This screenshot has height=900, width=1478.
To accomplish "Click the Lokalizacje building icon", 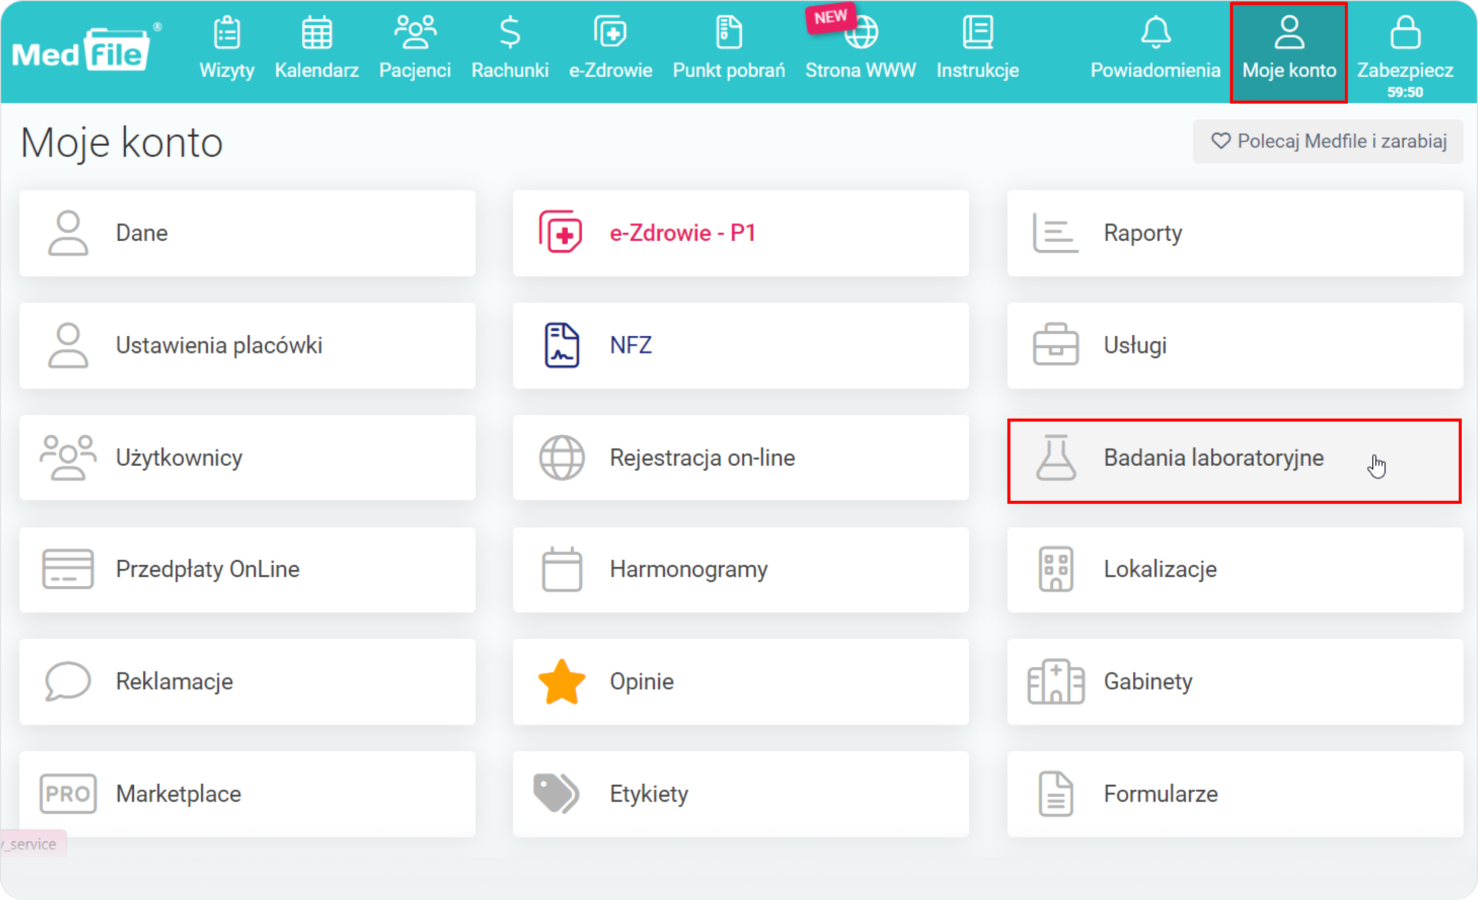I will point(1055,568).
